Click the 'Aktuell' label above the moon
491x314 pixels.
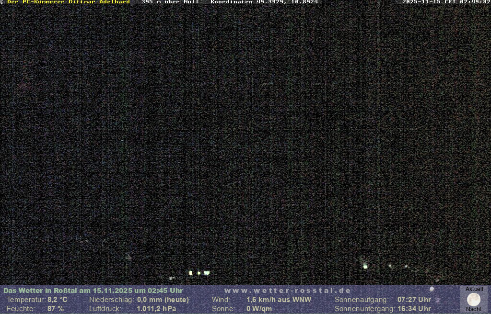click(x=474, y=289)
